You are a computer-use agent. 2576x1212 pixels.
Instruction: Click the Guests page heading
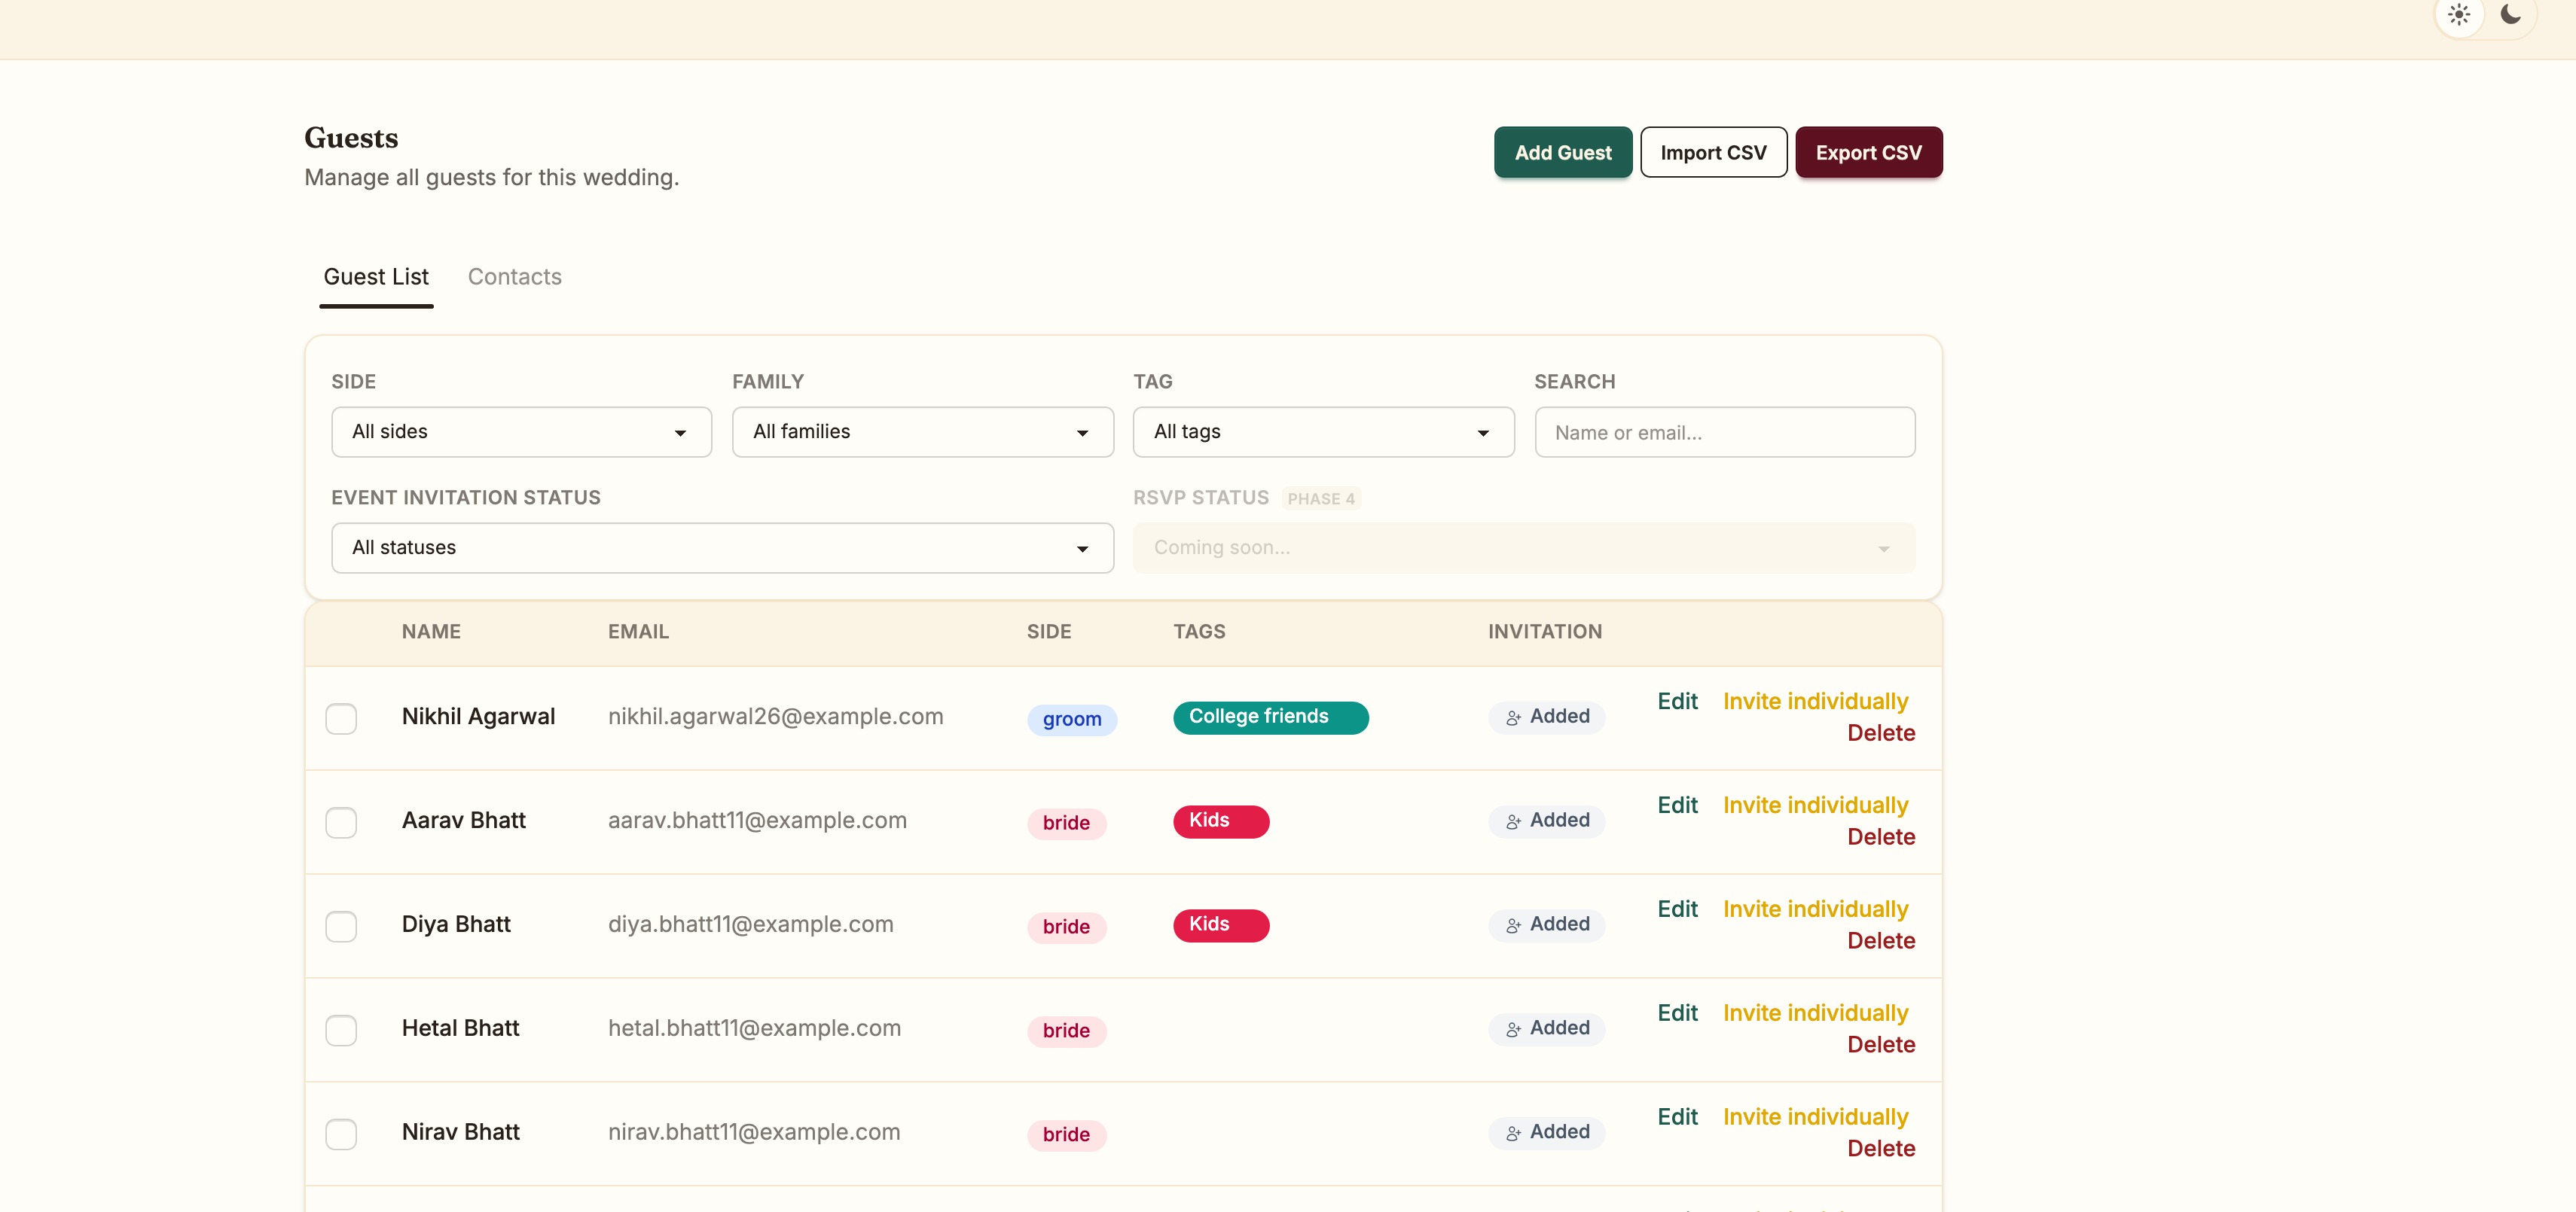(x=351, y=138)
